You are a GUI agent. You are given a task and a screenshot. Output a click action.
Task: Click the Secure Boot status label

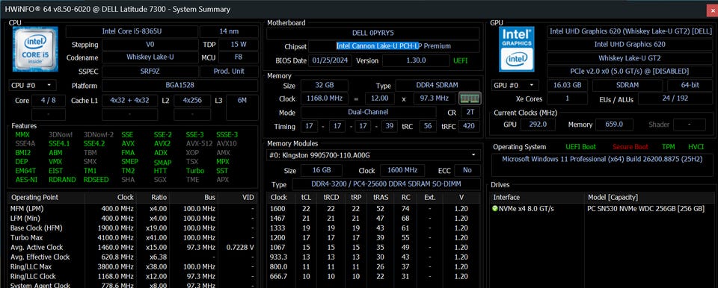pos(630,147)
